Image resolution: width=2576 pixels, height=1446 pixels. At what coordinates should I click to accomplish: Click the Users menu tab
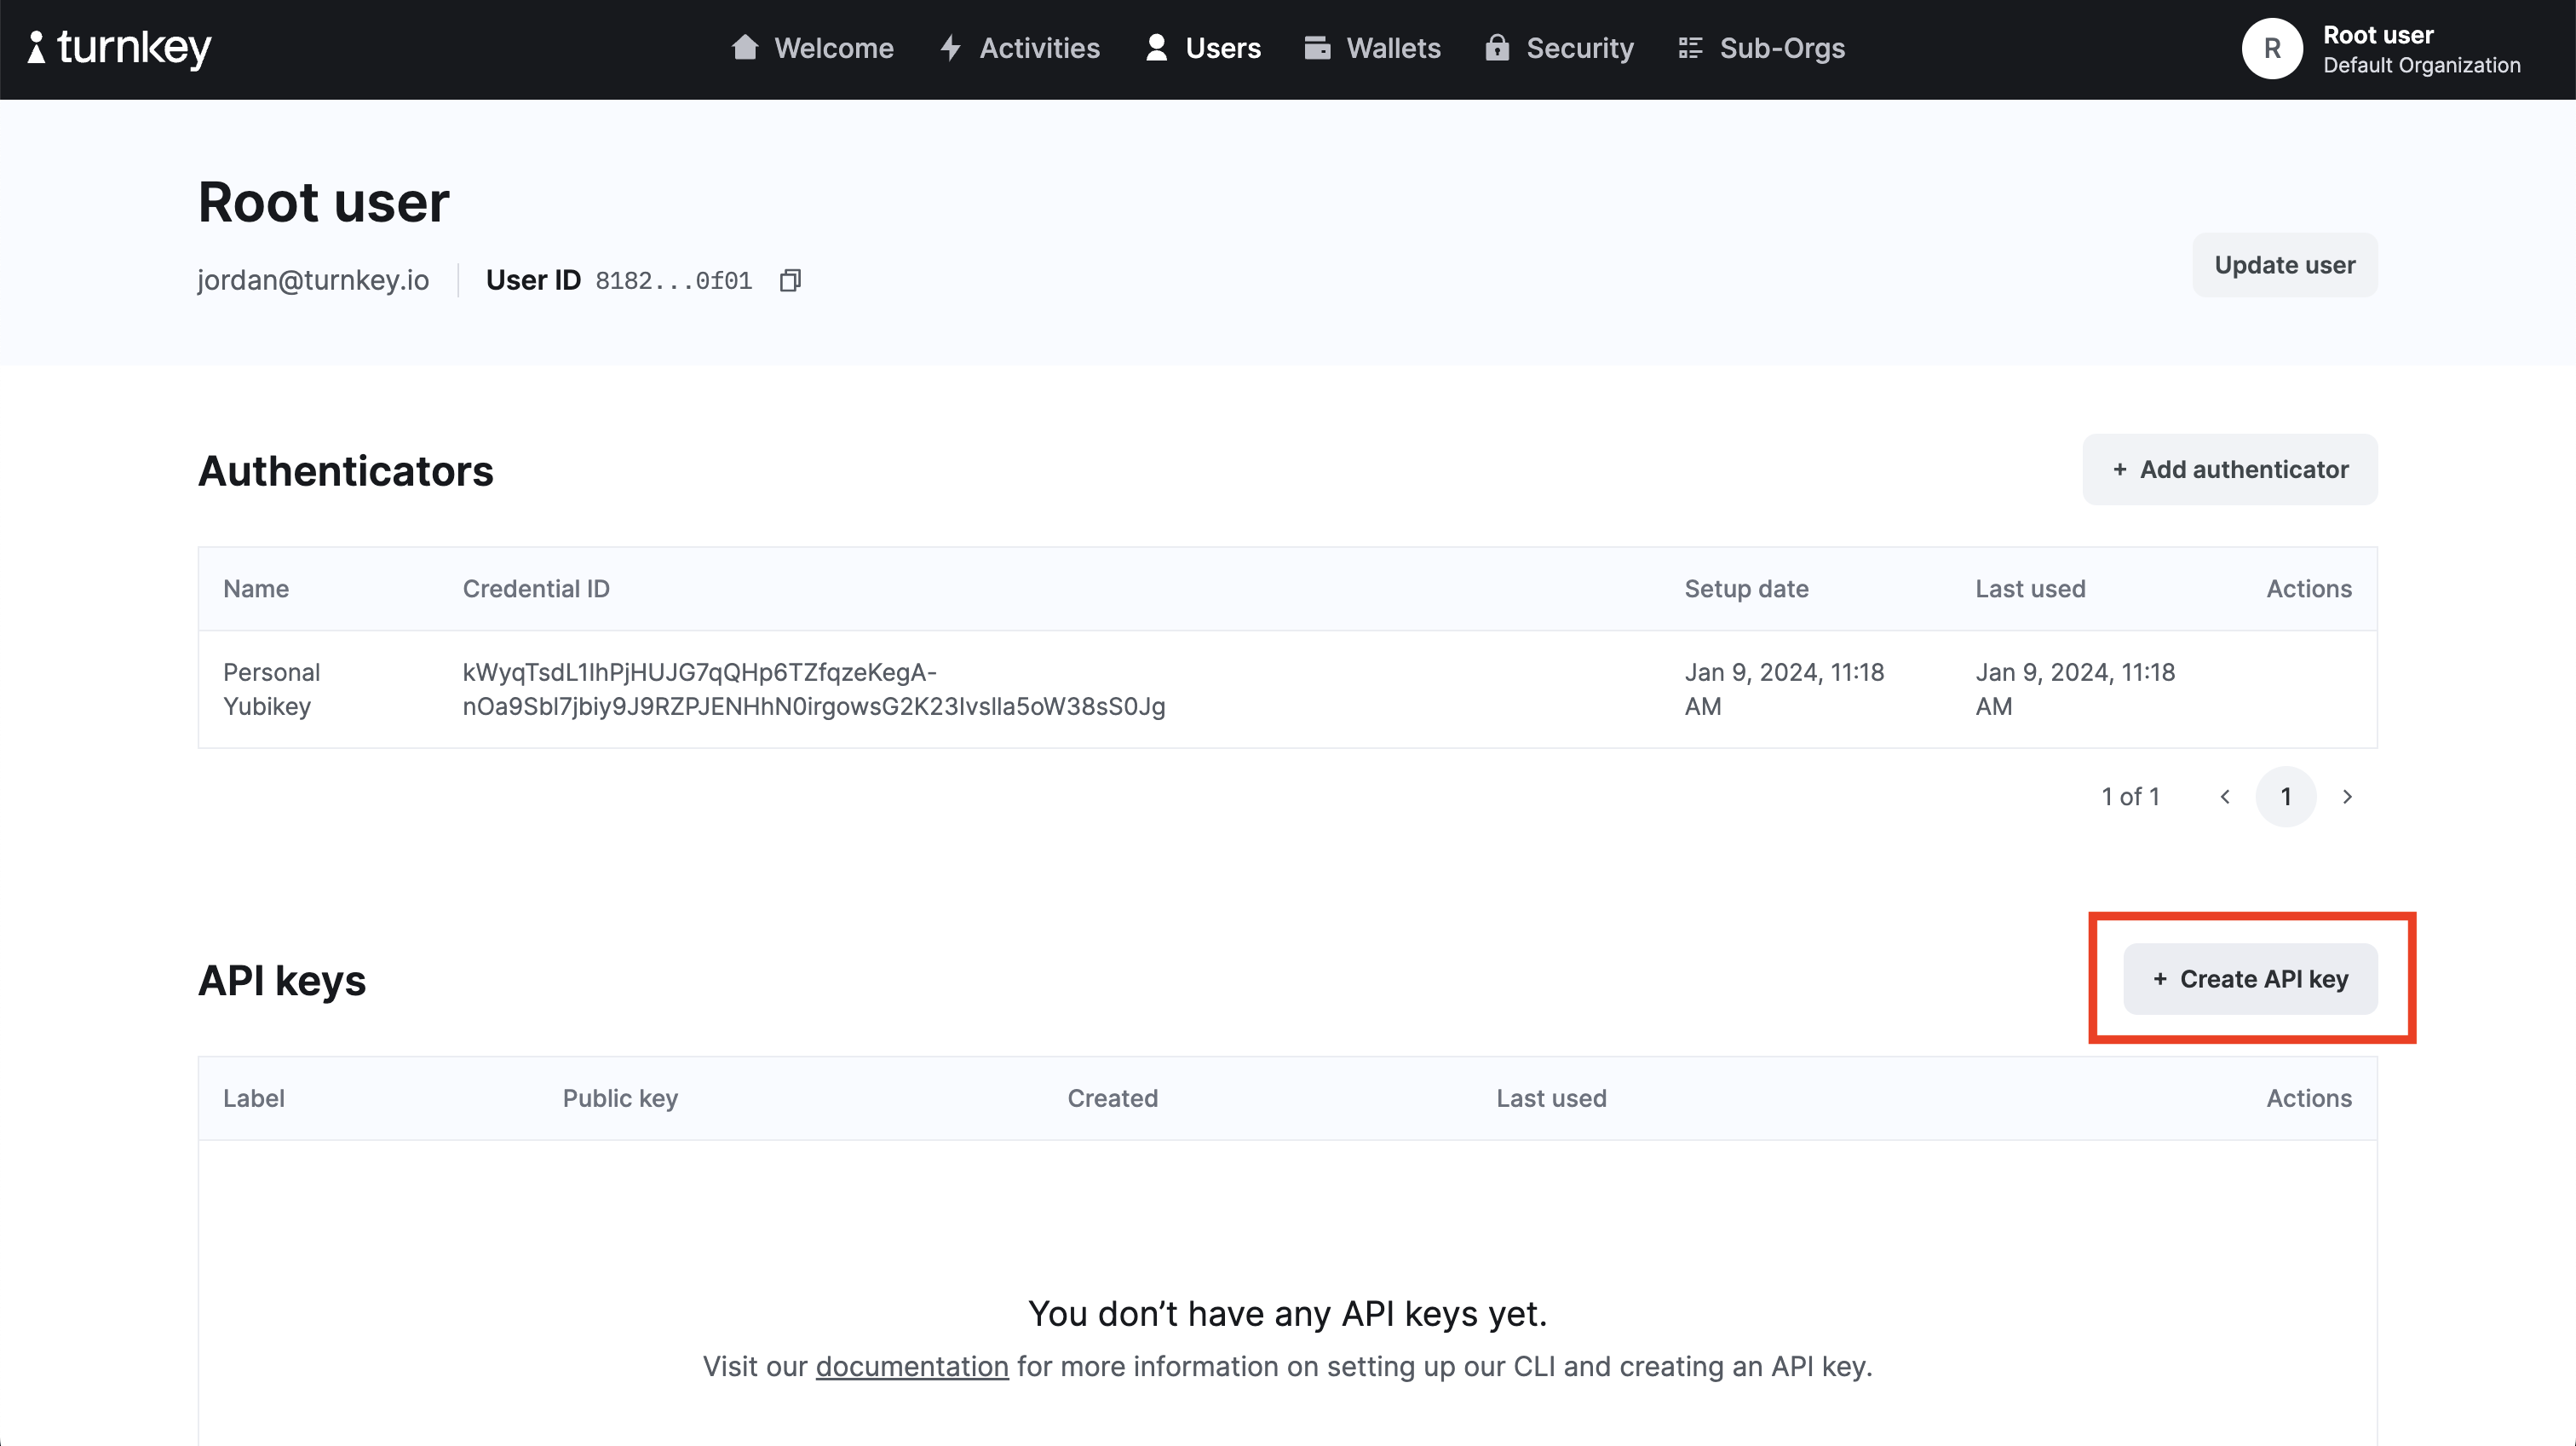pyautogui.click(x=1201, y=48)
